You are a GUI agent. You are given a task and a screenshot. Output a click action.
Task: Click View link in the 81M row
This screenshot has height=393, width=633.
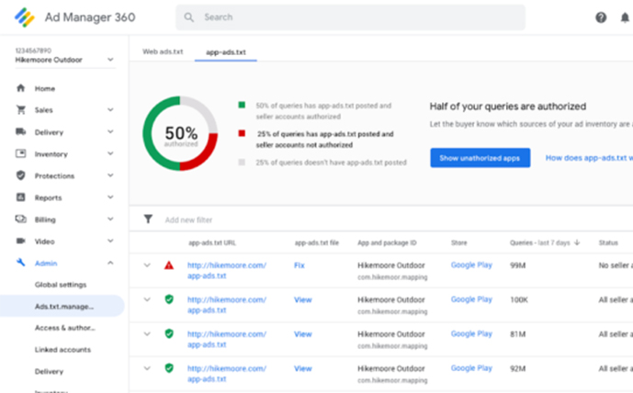(303, 334)
